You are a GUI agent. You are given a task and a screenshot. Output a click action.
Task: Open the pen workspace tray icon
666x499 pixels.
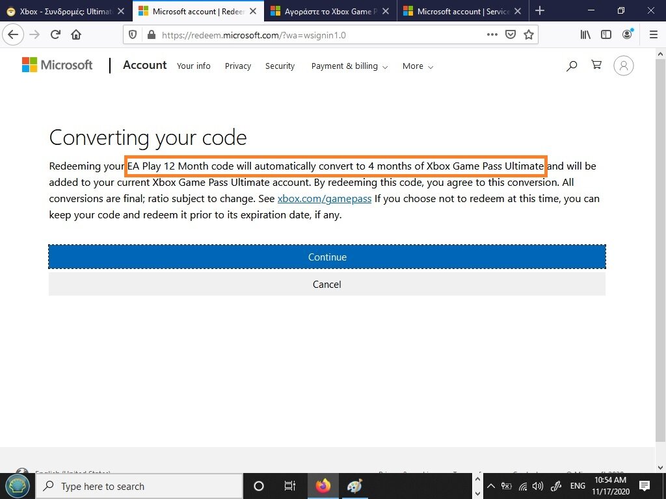(x=556, y=486)
